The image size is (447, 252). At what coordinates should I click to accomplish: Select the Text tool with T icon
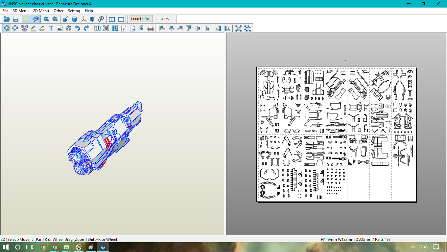point(51,28)
